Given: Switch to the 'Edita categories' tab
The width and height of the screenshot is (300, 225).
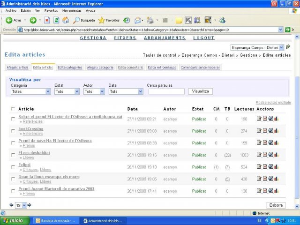Looking at the screenshot, I should [70, 67].
